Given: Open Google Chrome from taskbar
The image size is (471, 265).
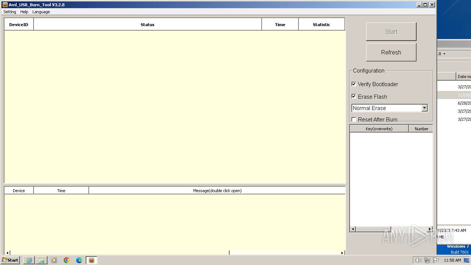Looking at the screenshot, I should click(67, 260).
